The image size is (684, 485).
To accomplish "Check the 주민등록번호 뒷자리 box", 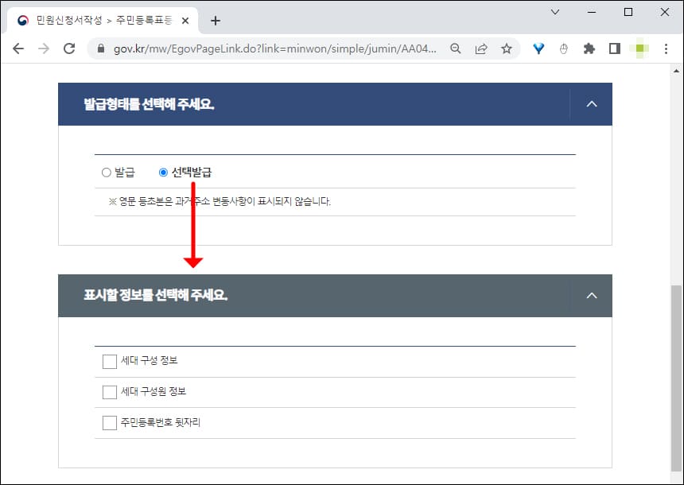I will tap(109, 422).
